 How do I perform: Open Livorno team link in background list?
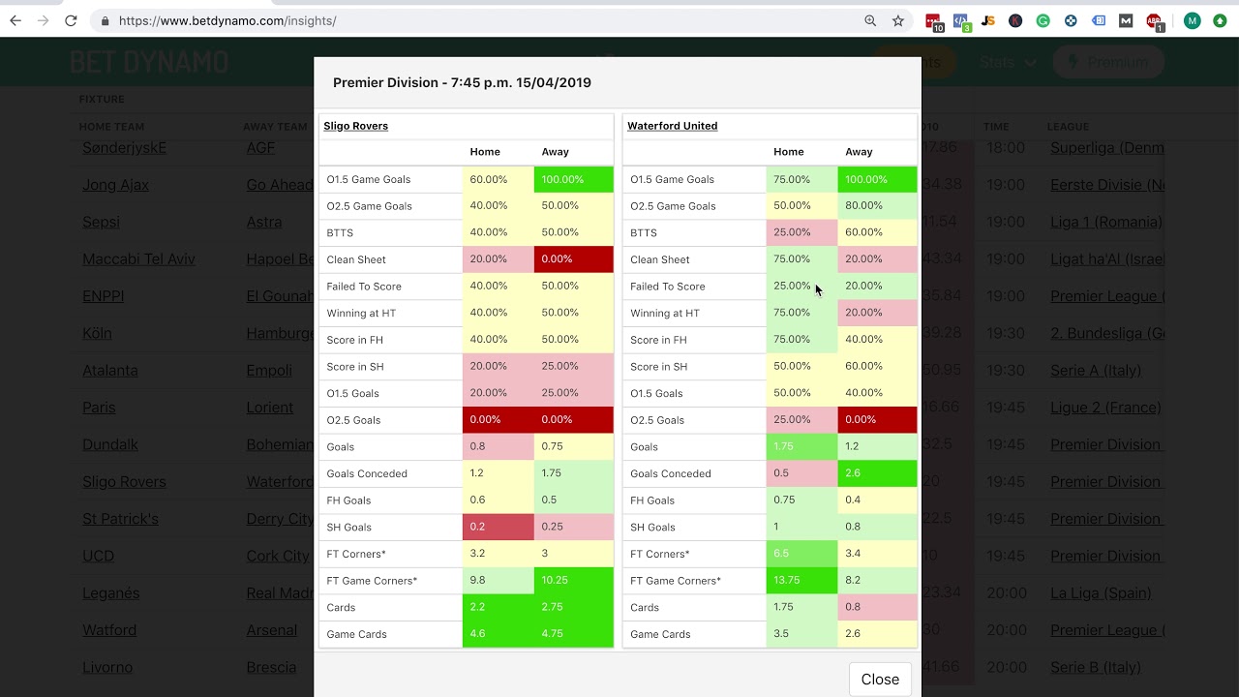[107, 667]
